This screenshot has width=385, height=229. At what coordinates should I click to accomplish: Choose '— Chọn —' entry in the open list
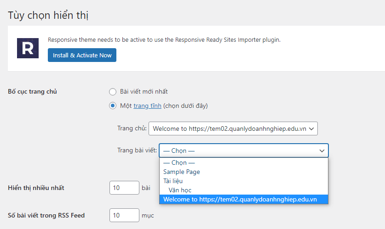pyautogui.click(x=179, y=162)
